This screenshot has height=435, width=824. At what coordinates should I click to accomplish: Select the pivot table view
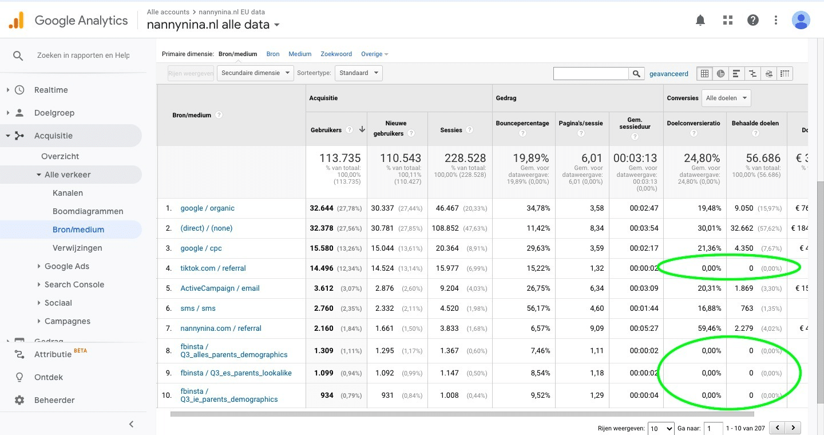[x=785, y=73]
